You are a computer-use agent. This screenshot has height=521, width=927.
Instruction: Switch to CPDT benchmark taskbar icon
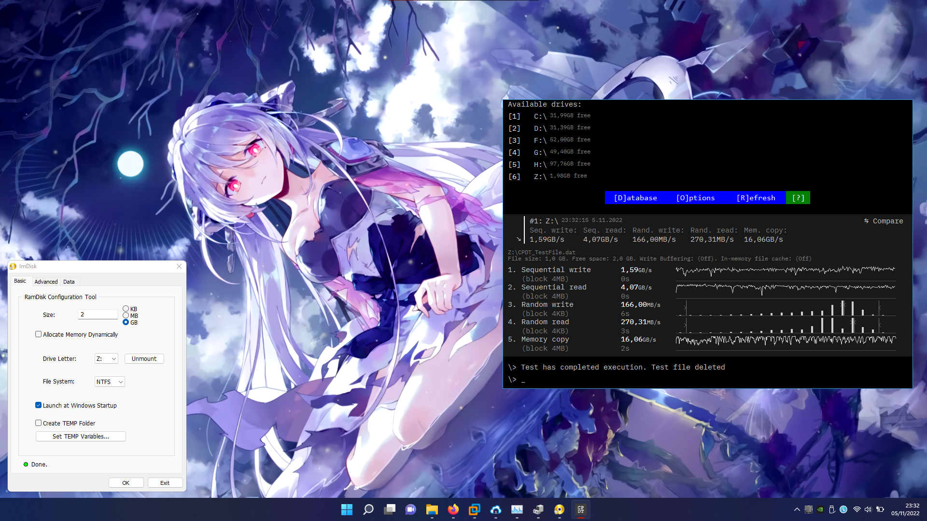581,509
